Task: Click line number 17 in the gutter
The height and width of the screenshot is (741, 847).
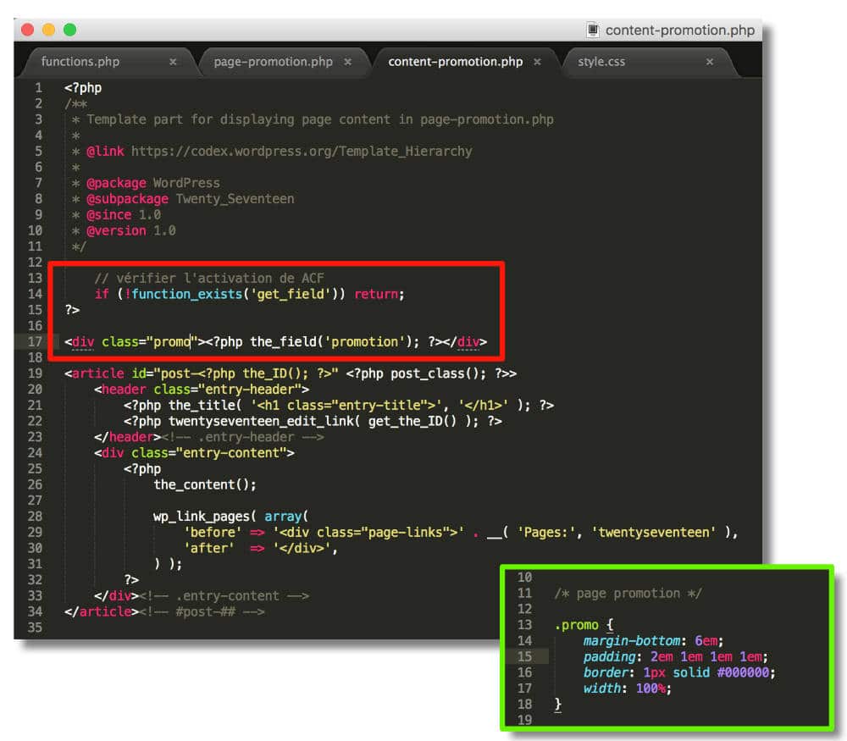Action: 35,342
